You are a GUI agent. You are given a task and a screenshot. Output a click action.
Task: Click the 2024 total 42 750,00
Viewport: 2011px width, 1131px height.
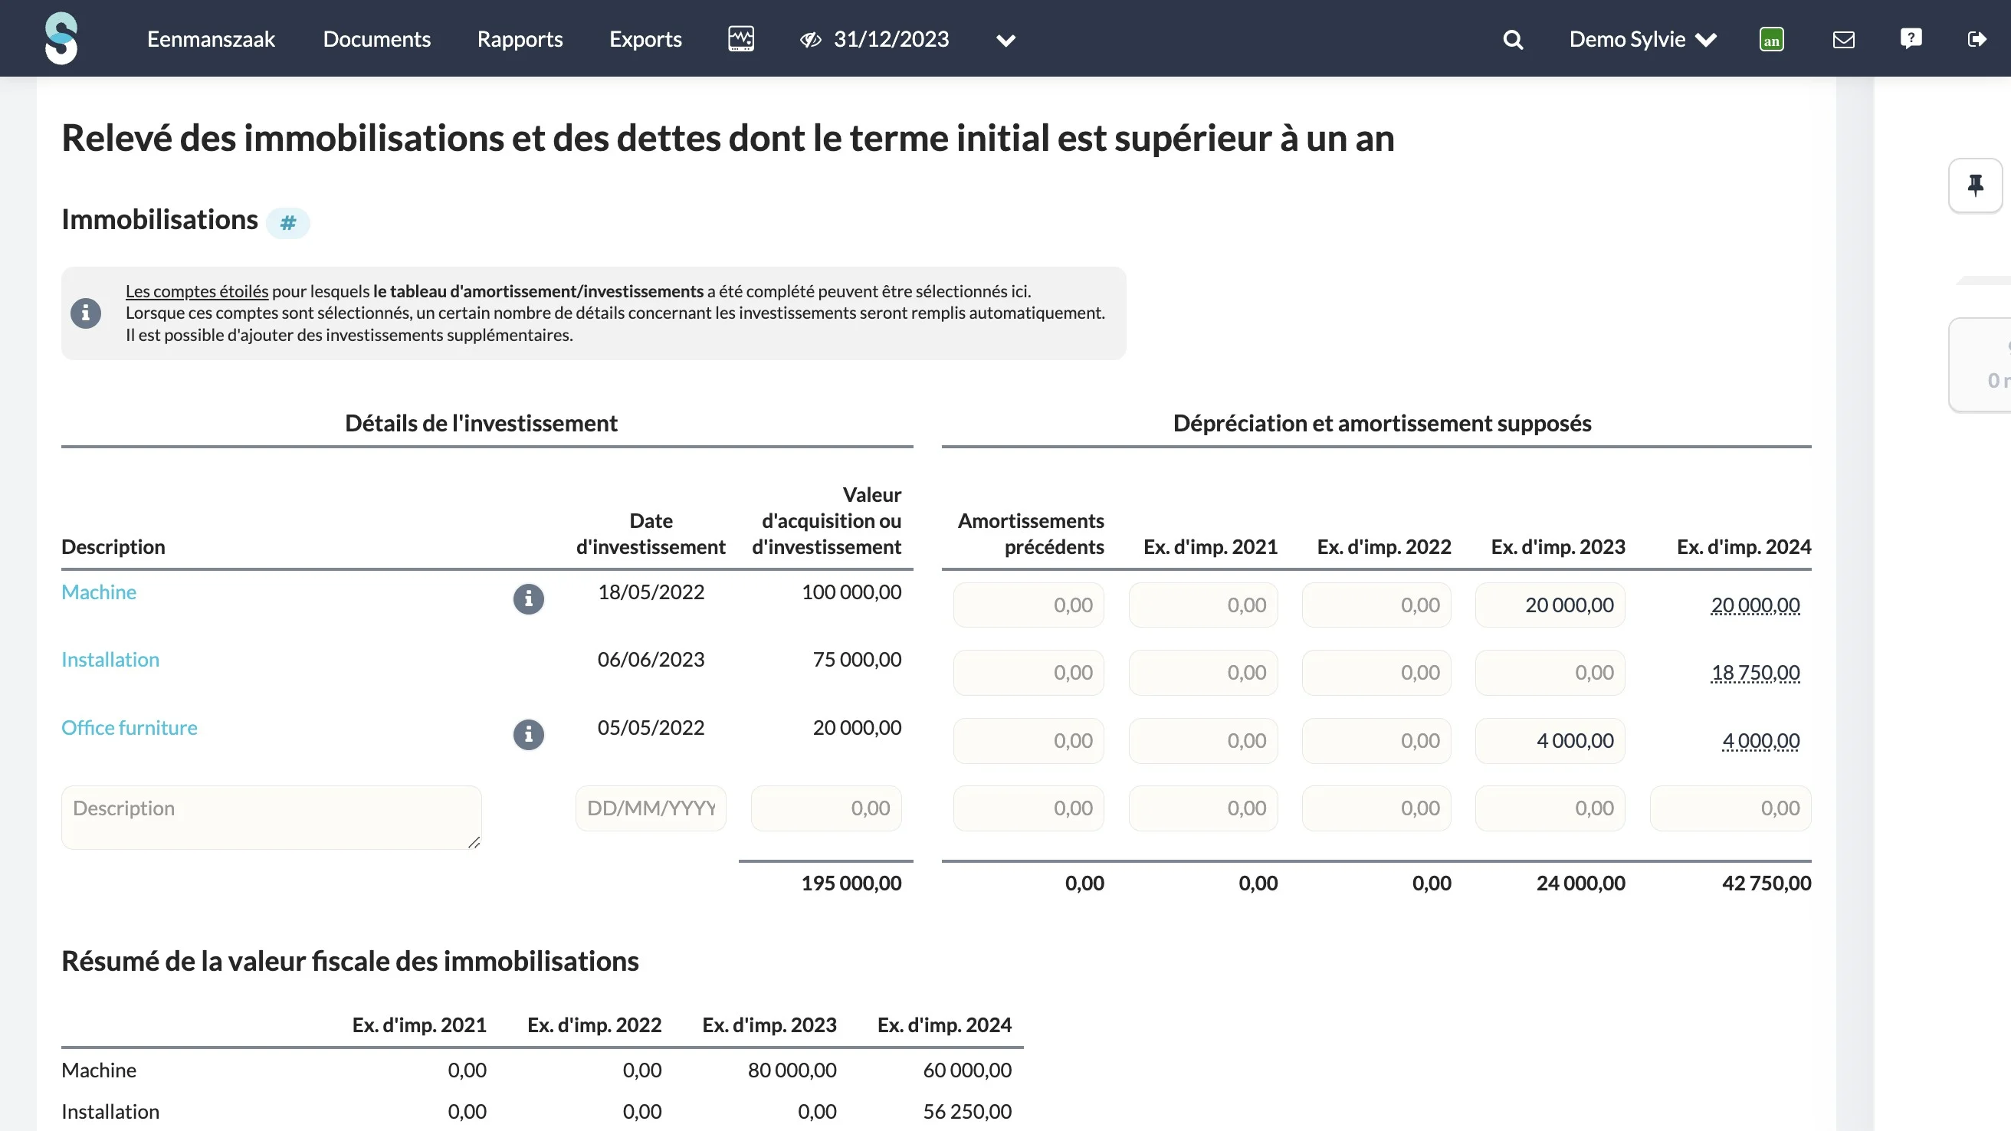click(x=1766, y=883)
